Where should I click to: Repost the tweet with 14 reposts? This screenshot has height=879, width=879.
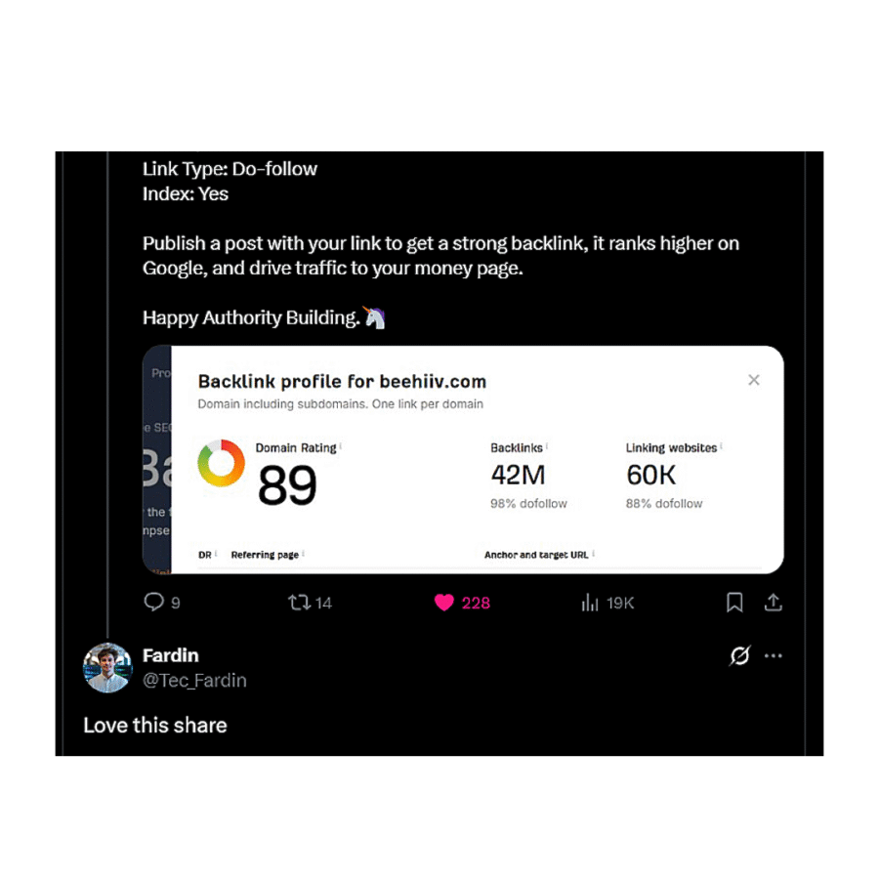[x=299, y=603]
